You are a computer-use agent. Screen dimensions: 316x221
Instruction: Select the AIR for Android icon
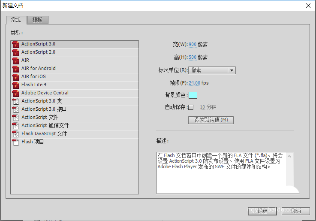(15, 69)
